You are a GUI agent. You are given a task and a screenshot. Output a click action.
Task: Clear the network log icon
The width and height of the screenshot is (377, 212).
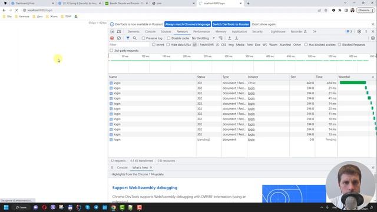pyautogui.click(x=119, y=38)
